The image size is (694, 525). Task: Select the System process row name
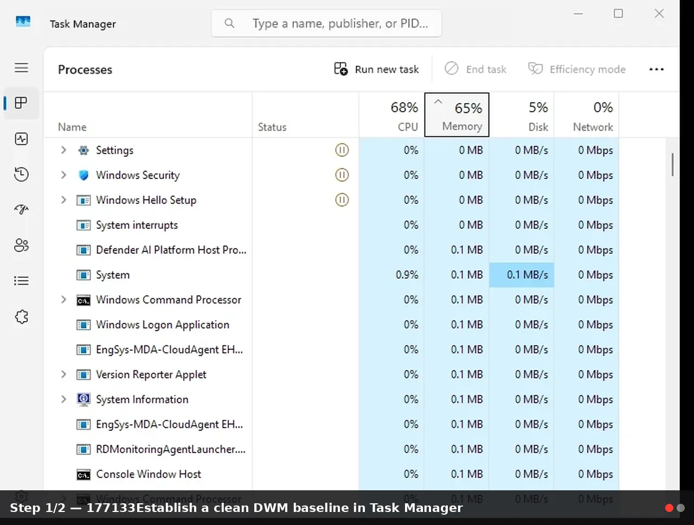pyautogui.click(x=113, y=275)
